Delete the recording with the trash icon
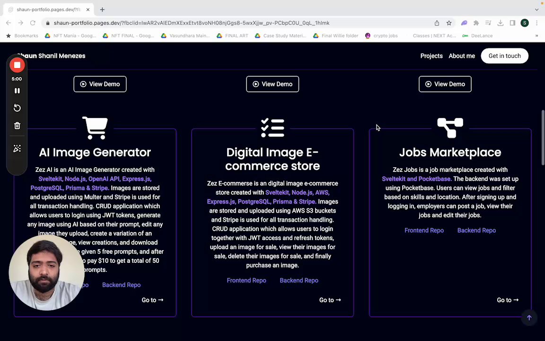The width and height of the screenshot is (545, 341). coord(17,126)
